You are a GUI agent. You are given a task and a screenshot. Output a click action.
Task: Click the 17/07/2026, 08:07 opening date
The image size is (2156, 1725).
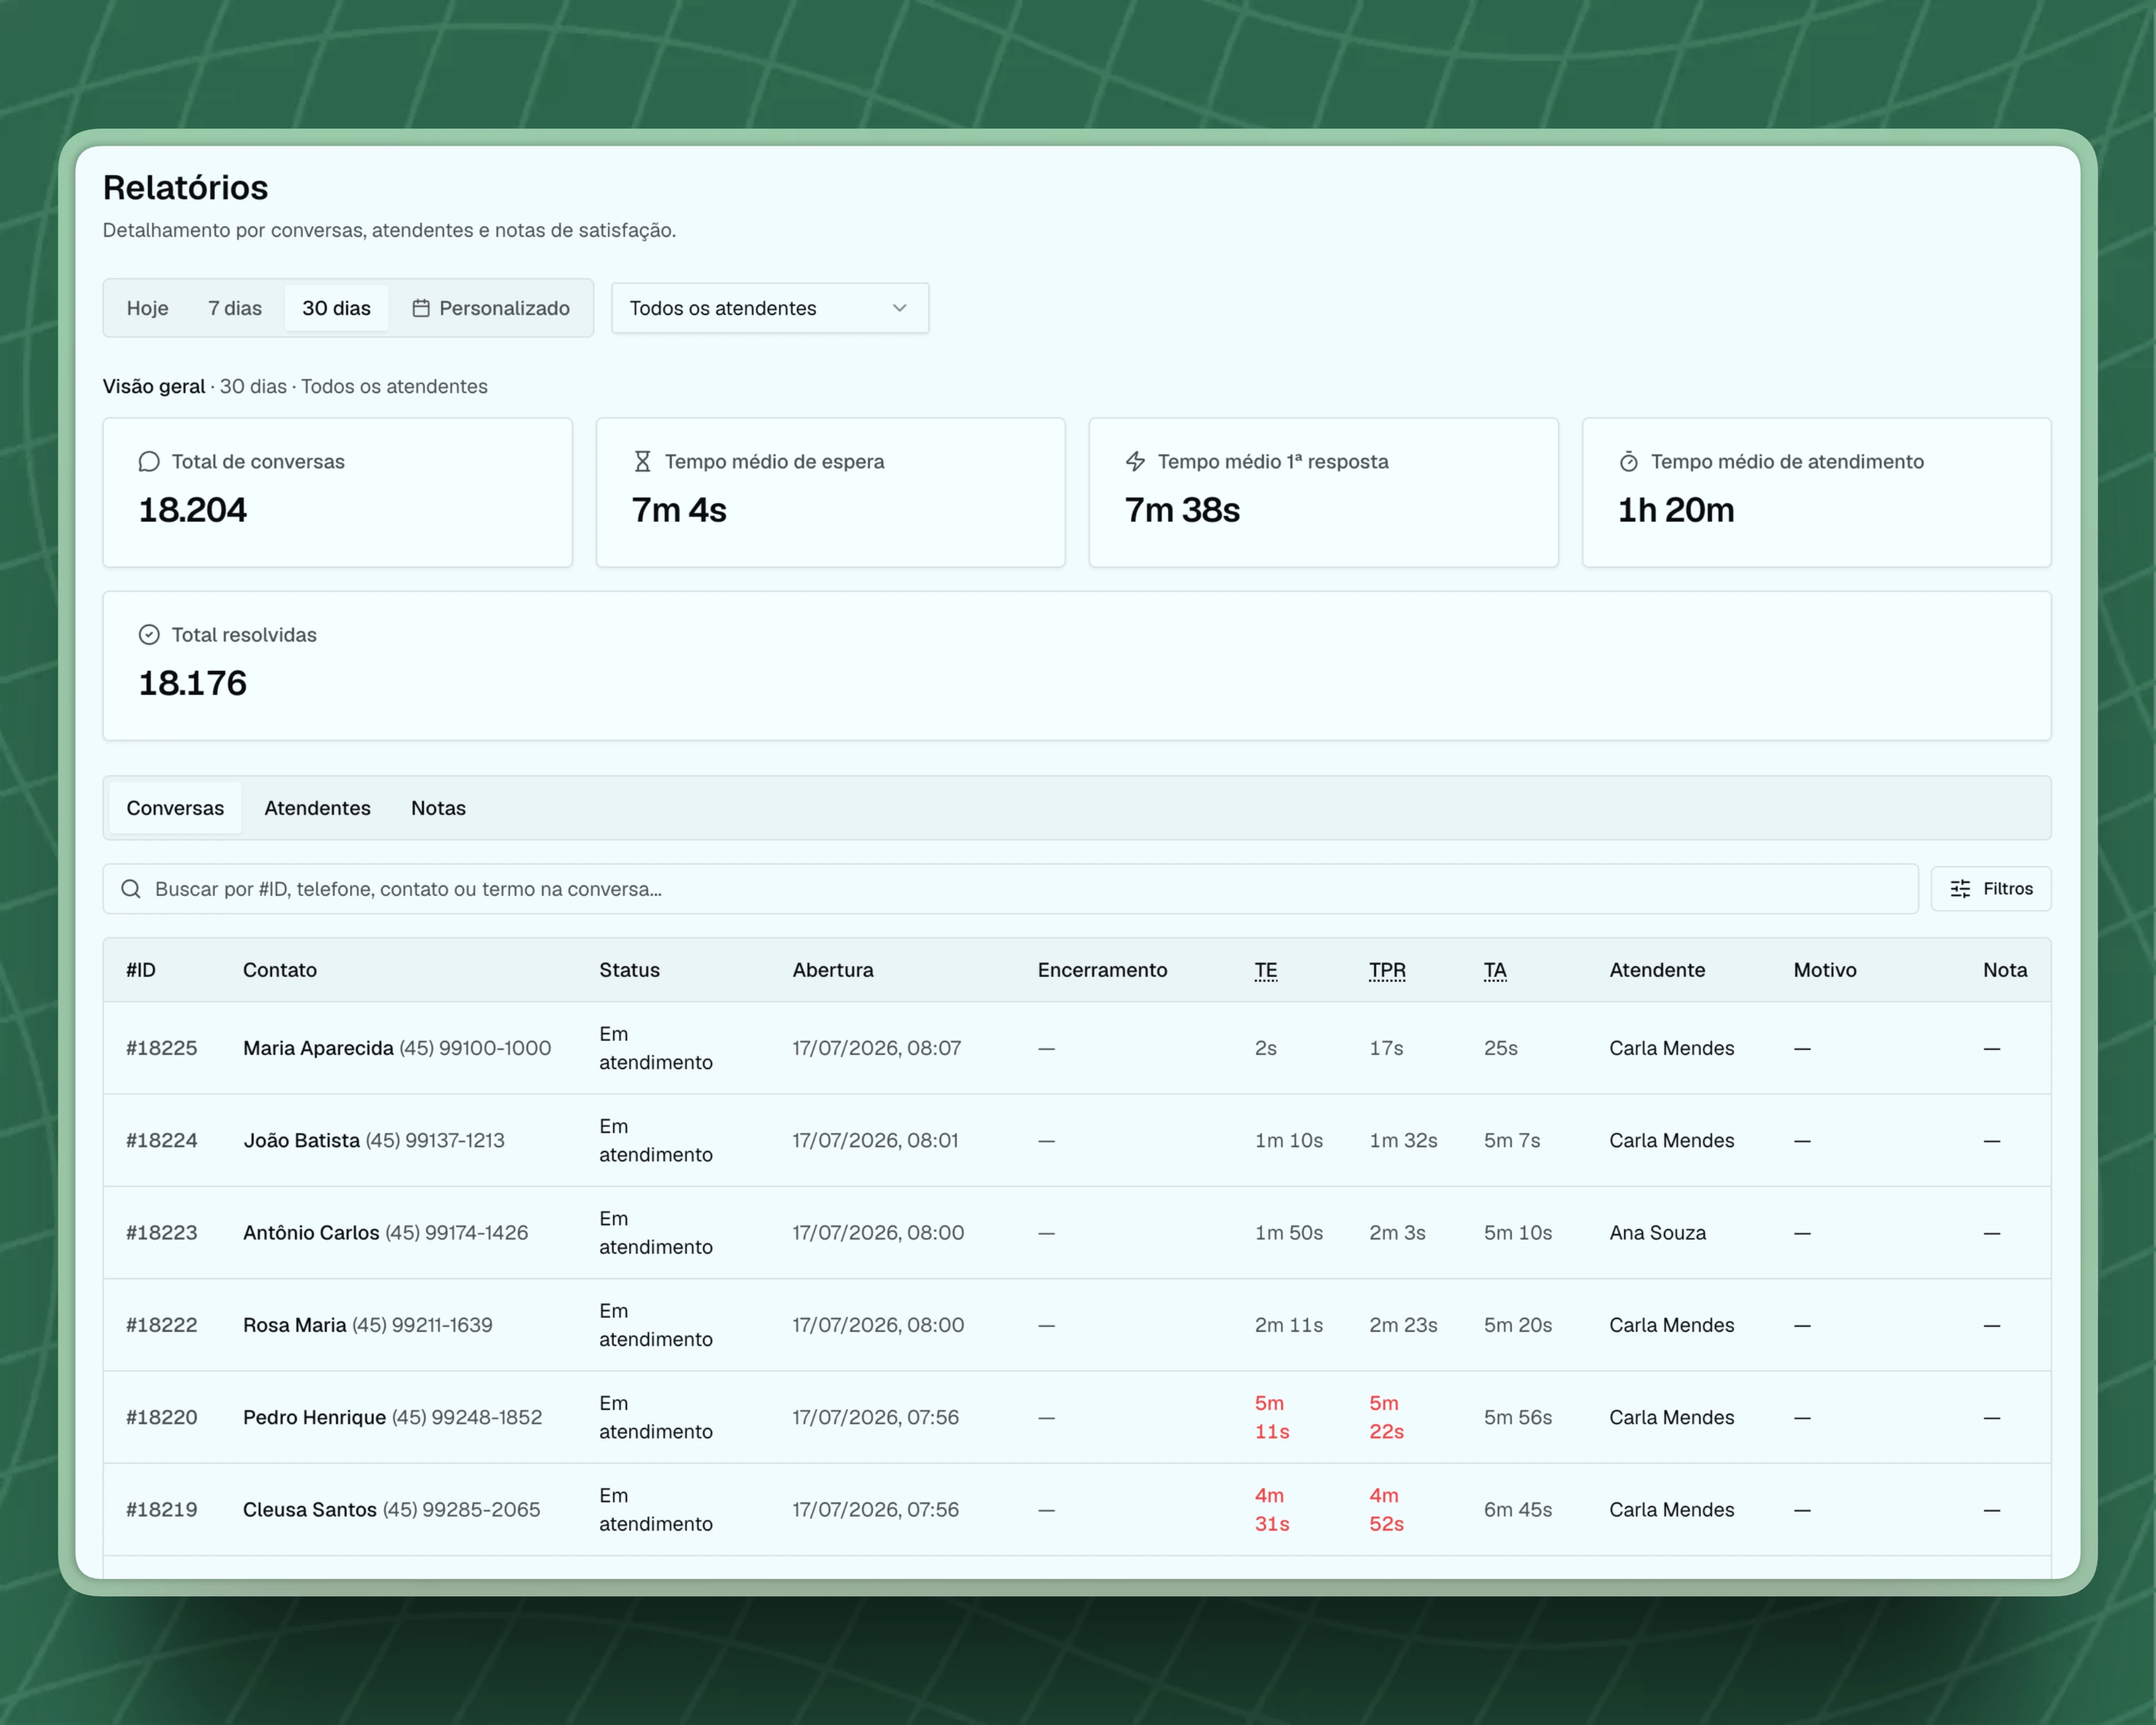tap(877, 1048)
